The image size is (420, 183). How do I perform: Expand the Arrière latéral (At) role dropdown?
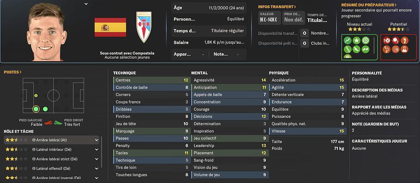(x=97, y=140)
